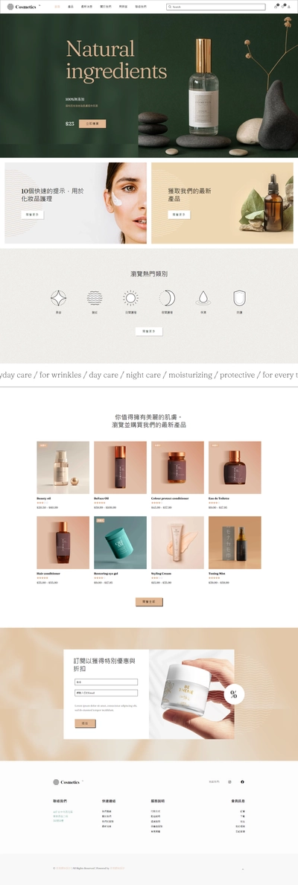Screen dimensions: 298x885
Task: Select the crescent moon night care icon
Action: click(167, 298)
